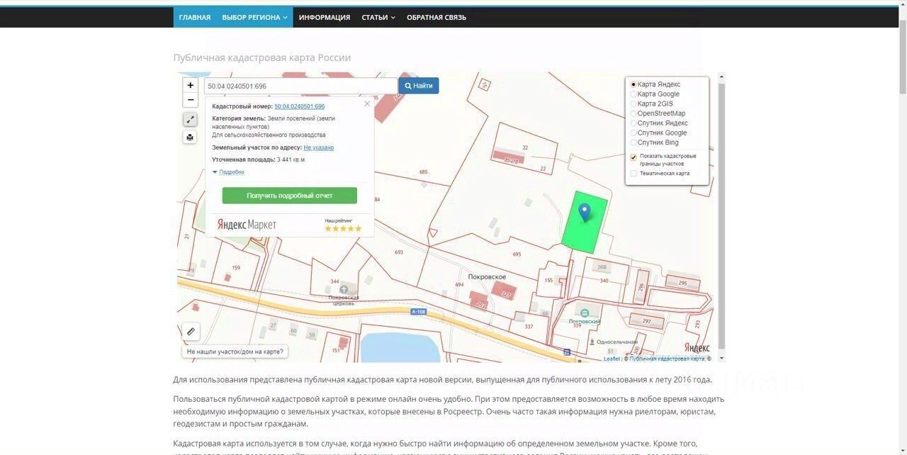Toggle fullscreen map mode
907x455 pixels.
190,120
